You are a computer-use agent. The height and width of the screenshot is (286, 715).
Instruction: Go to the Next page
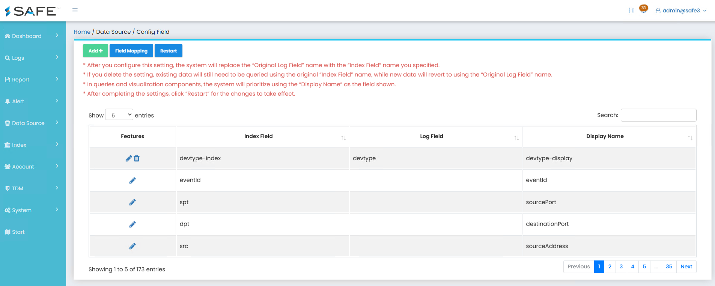coord(686,266)
